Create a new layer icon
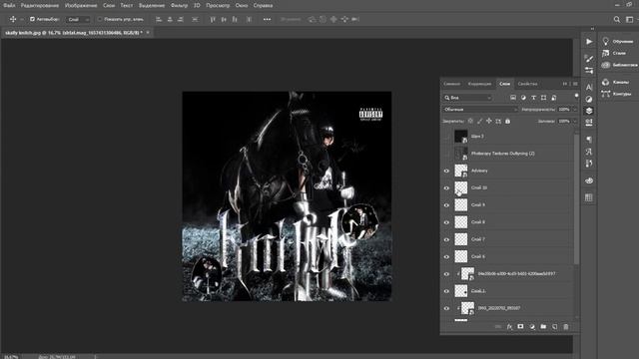The width and height of the screenshot is (639, 359). [555, 326]
